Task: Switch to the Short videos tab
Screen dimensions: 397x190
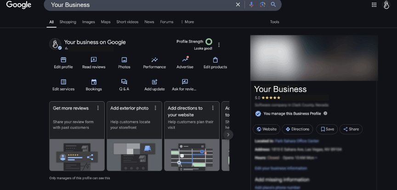Action: pyautogui.click(x=127, y=22)
